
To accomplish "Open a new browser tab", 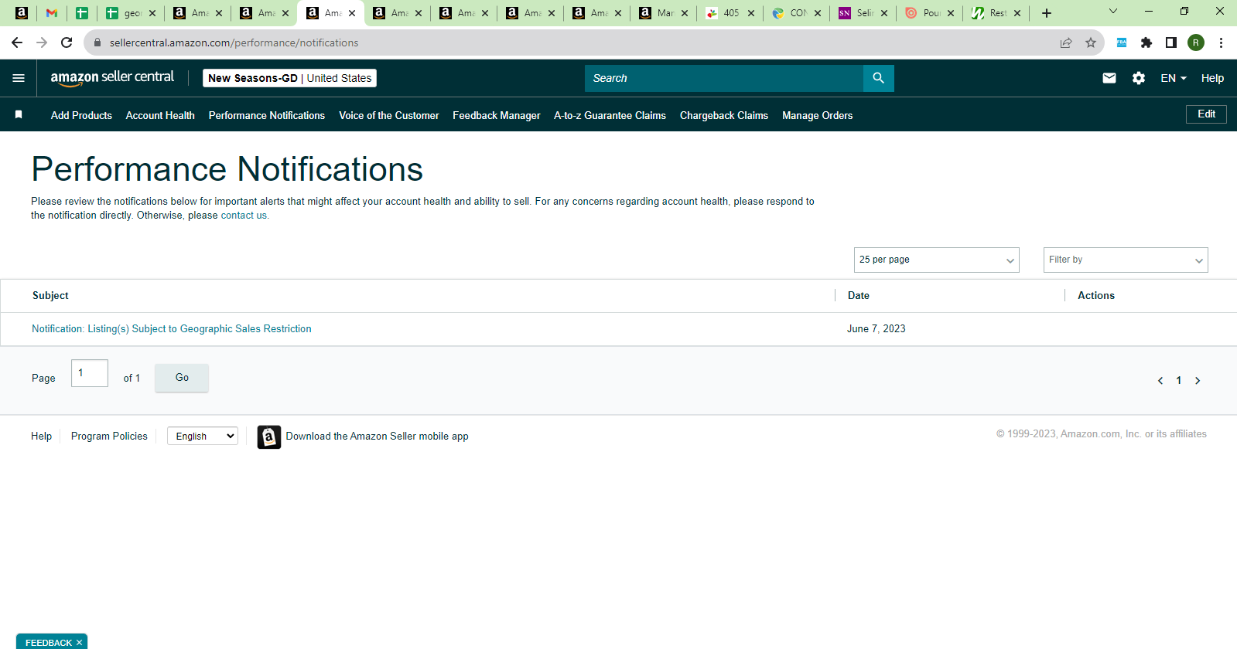I will point(1047,13).
